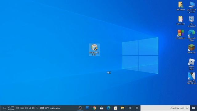
Task: Select the Mr.Gamer folder desktop icon
Action: tap(181, 6)
